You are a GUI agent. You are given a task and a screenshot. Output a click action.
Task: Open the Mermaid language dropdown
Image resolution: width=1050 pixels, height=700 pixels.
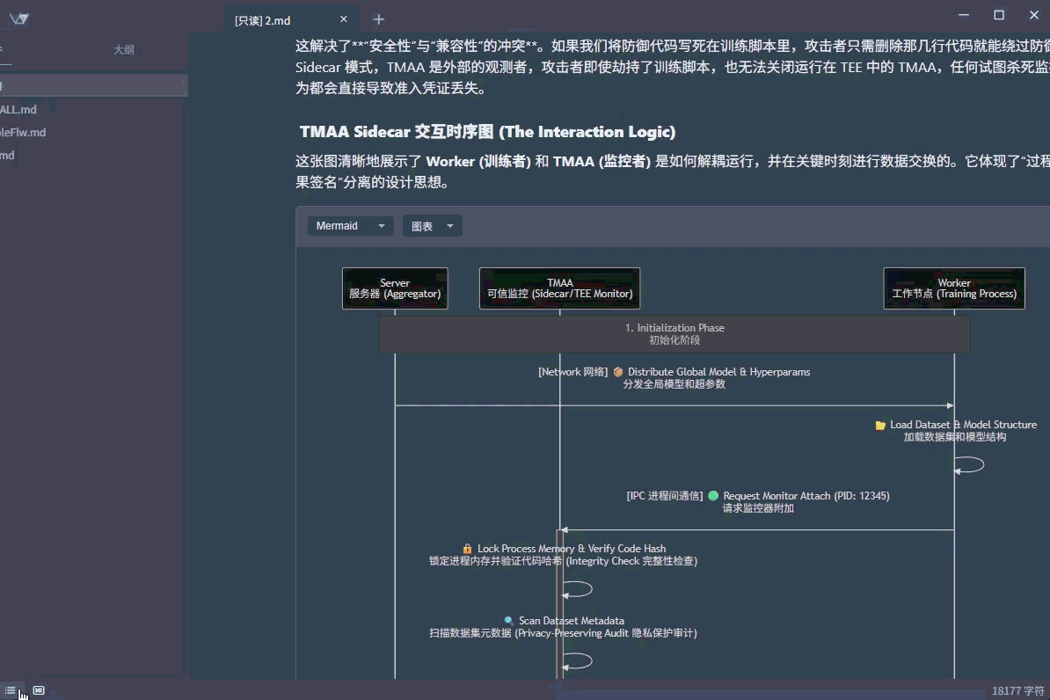(350, 226)
